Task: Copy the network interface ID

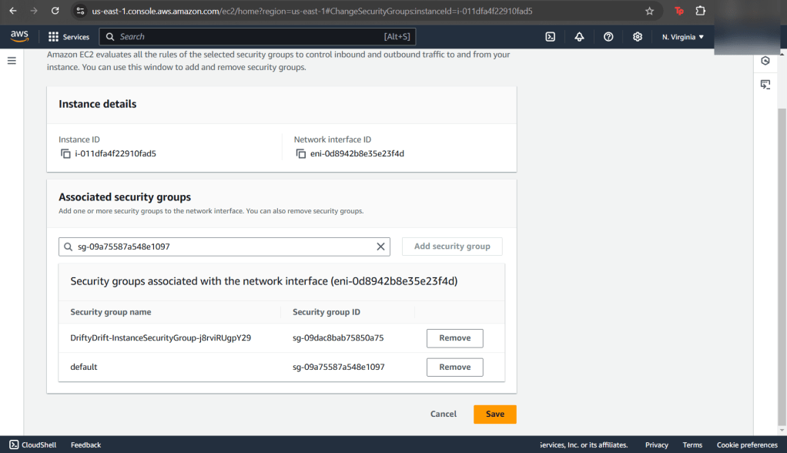Action: [x=301, y=154]
